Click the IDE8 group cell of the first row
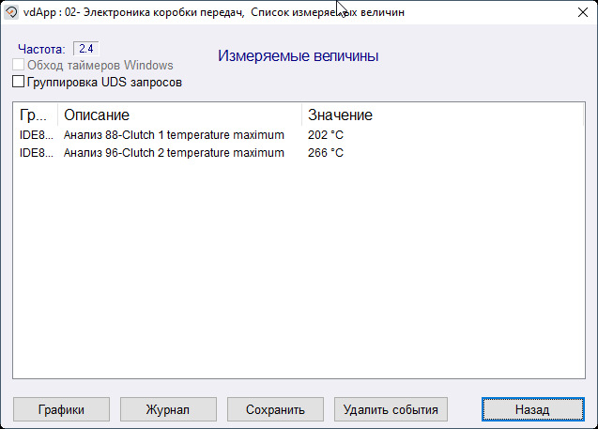The width and height of the screenshot is (598, 429). pos(37,135)
